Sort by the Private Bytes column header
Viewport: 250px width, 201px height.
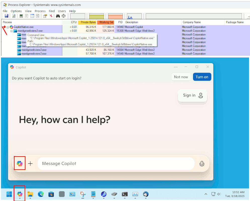click(x=87, y=22)
